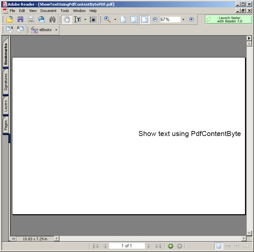The height and width of the screenshot is (252, 254).
Task: Expand the Text Select tool dropdown arrow
Action: coord(85,19)
